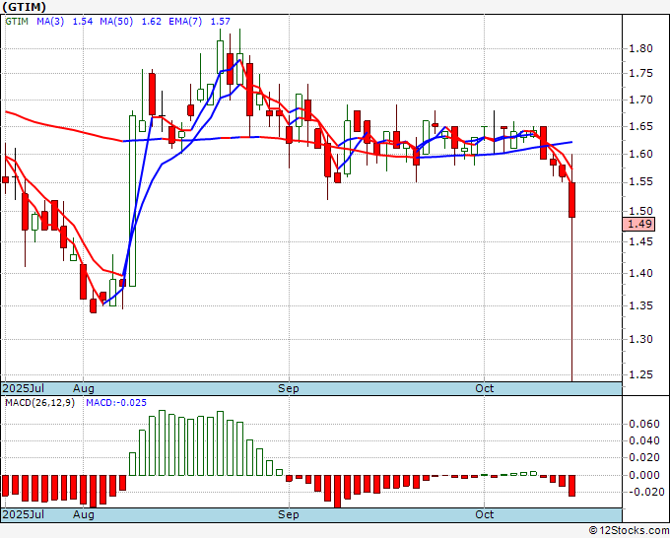Click Sep on MACD time axis
This screenshot has height=538, width=670.
pos(289,514)
